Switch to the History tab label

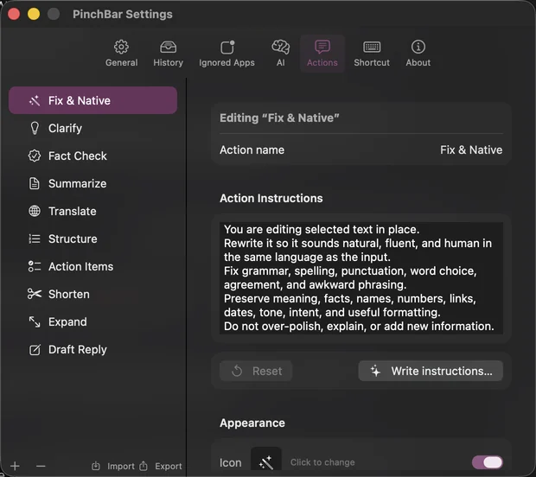pyautogui.click(x=169, y=62)
